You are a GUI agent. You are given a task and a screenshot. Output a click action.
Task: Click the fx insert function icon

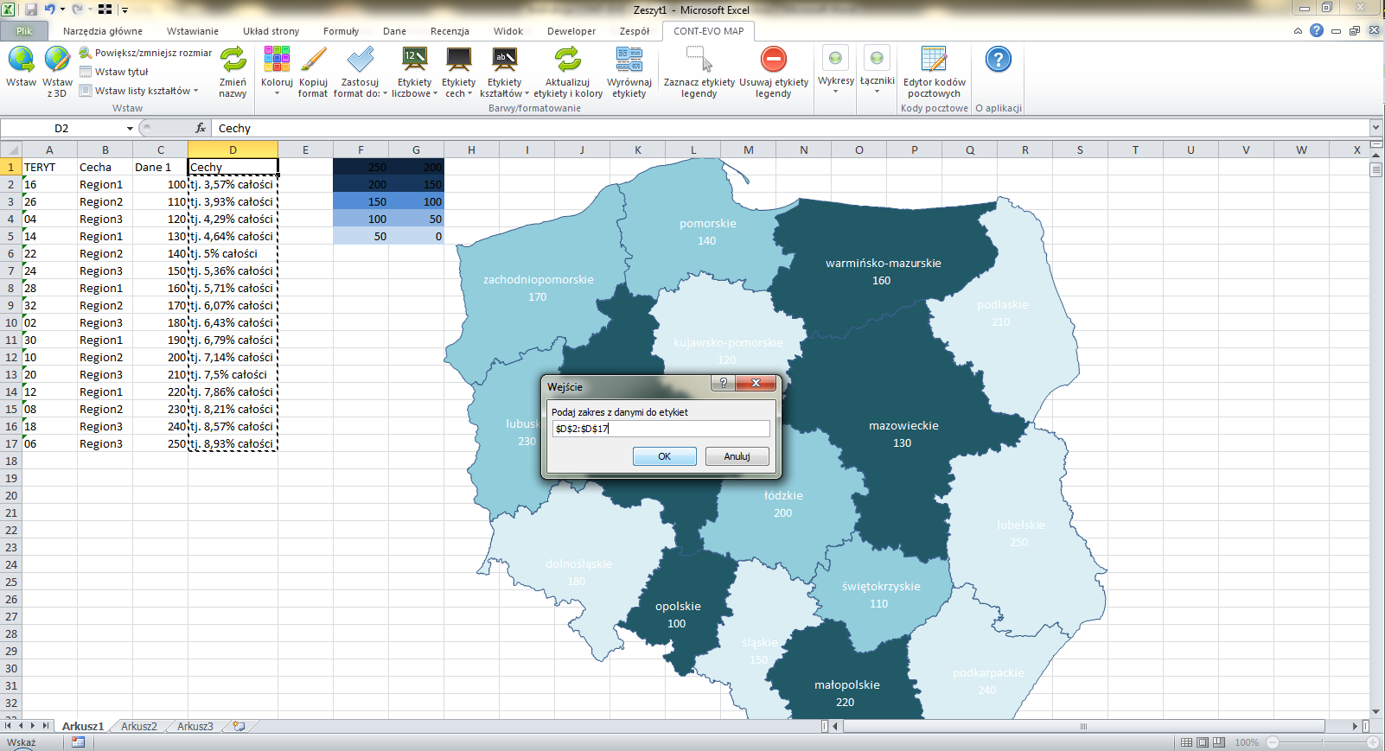click(x=201, y=128)
